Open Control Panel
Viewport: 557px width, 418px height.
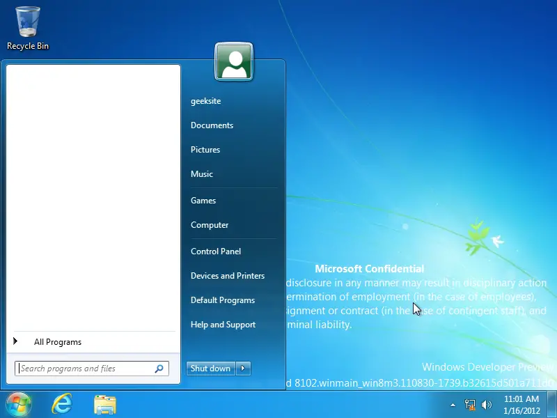[216, 251]
